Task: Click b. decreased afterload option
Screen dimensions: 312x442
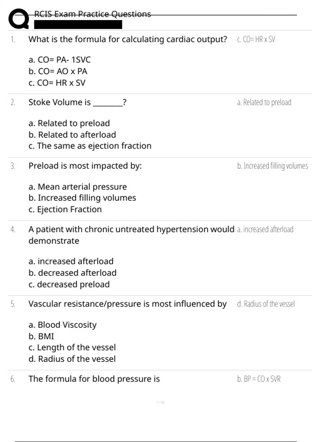Action: 73,273
